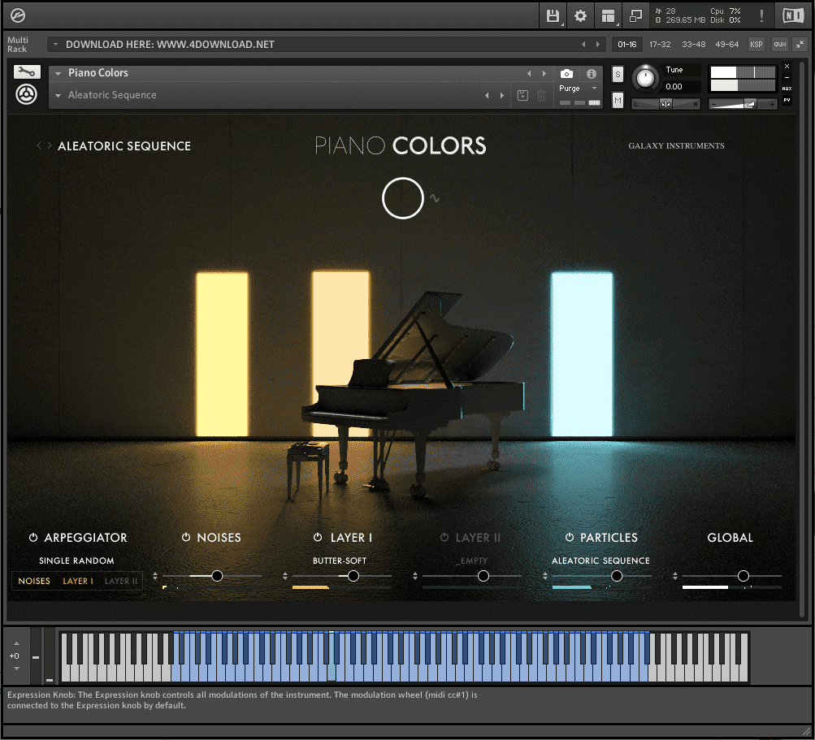Image resolution: width=815 pixels, height=740 pixels.
Task: Click the LFO wave icon beside Expression knob
Action: 435,198
